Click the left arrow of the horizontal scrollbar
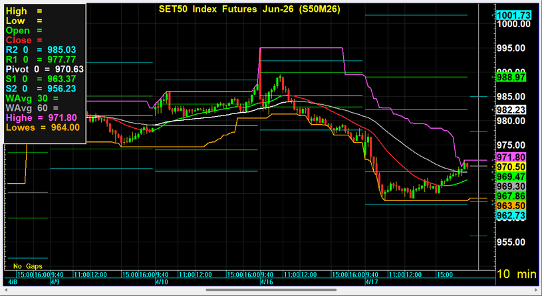 7,290
